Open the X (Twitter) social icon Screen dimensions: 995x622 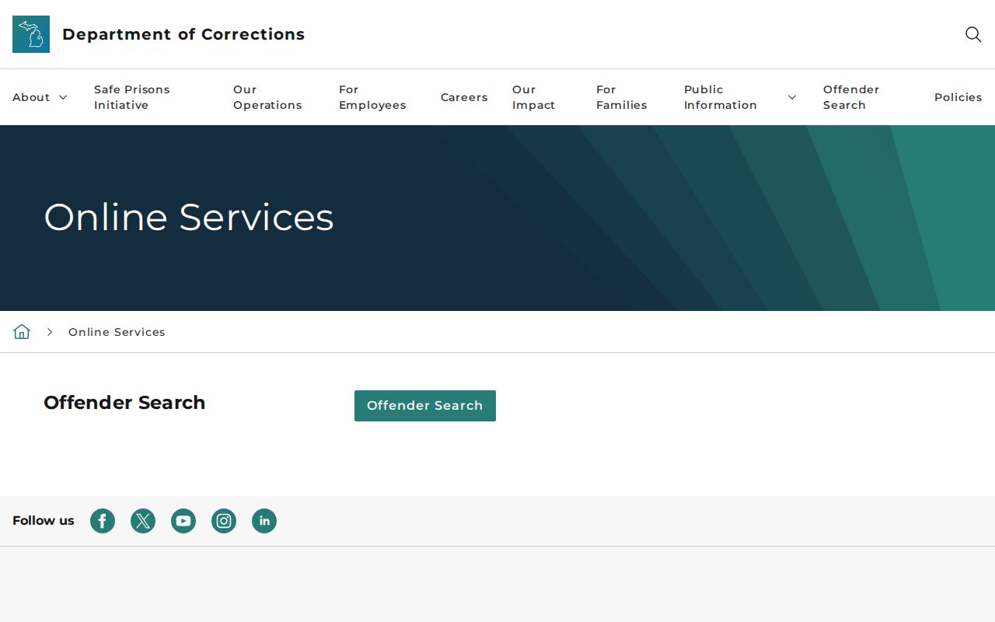[x=143, y=521]
